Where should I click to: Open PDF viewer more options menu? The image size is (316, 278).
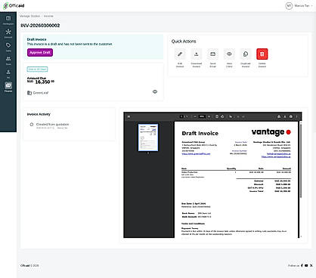tap(296, 116)
